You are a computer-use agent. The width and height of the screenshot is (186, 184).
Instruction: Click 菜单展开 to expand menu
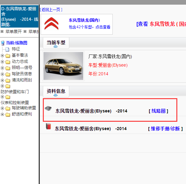14,32
